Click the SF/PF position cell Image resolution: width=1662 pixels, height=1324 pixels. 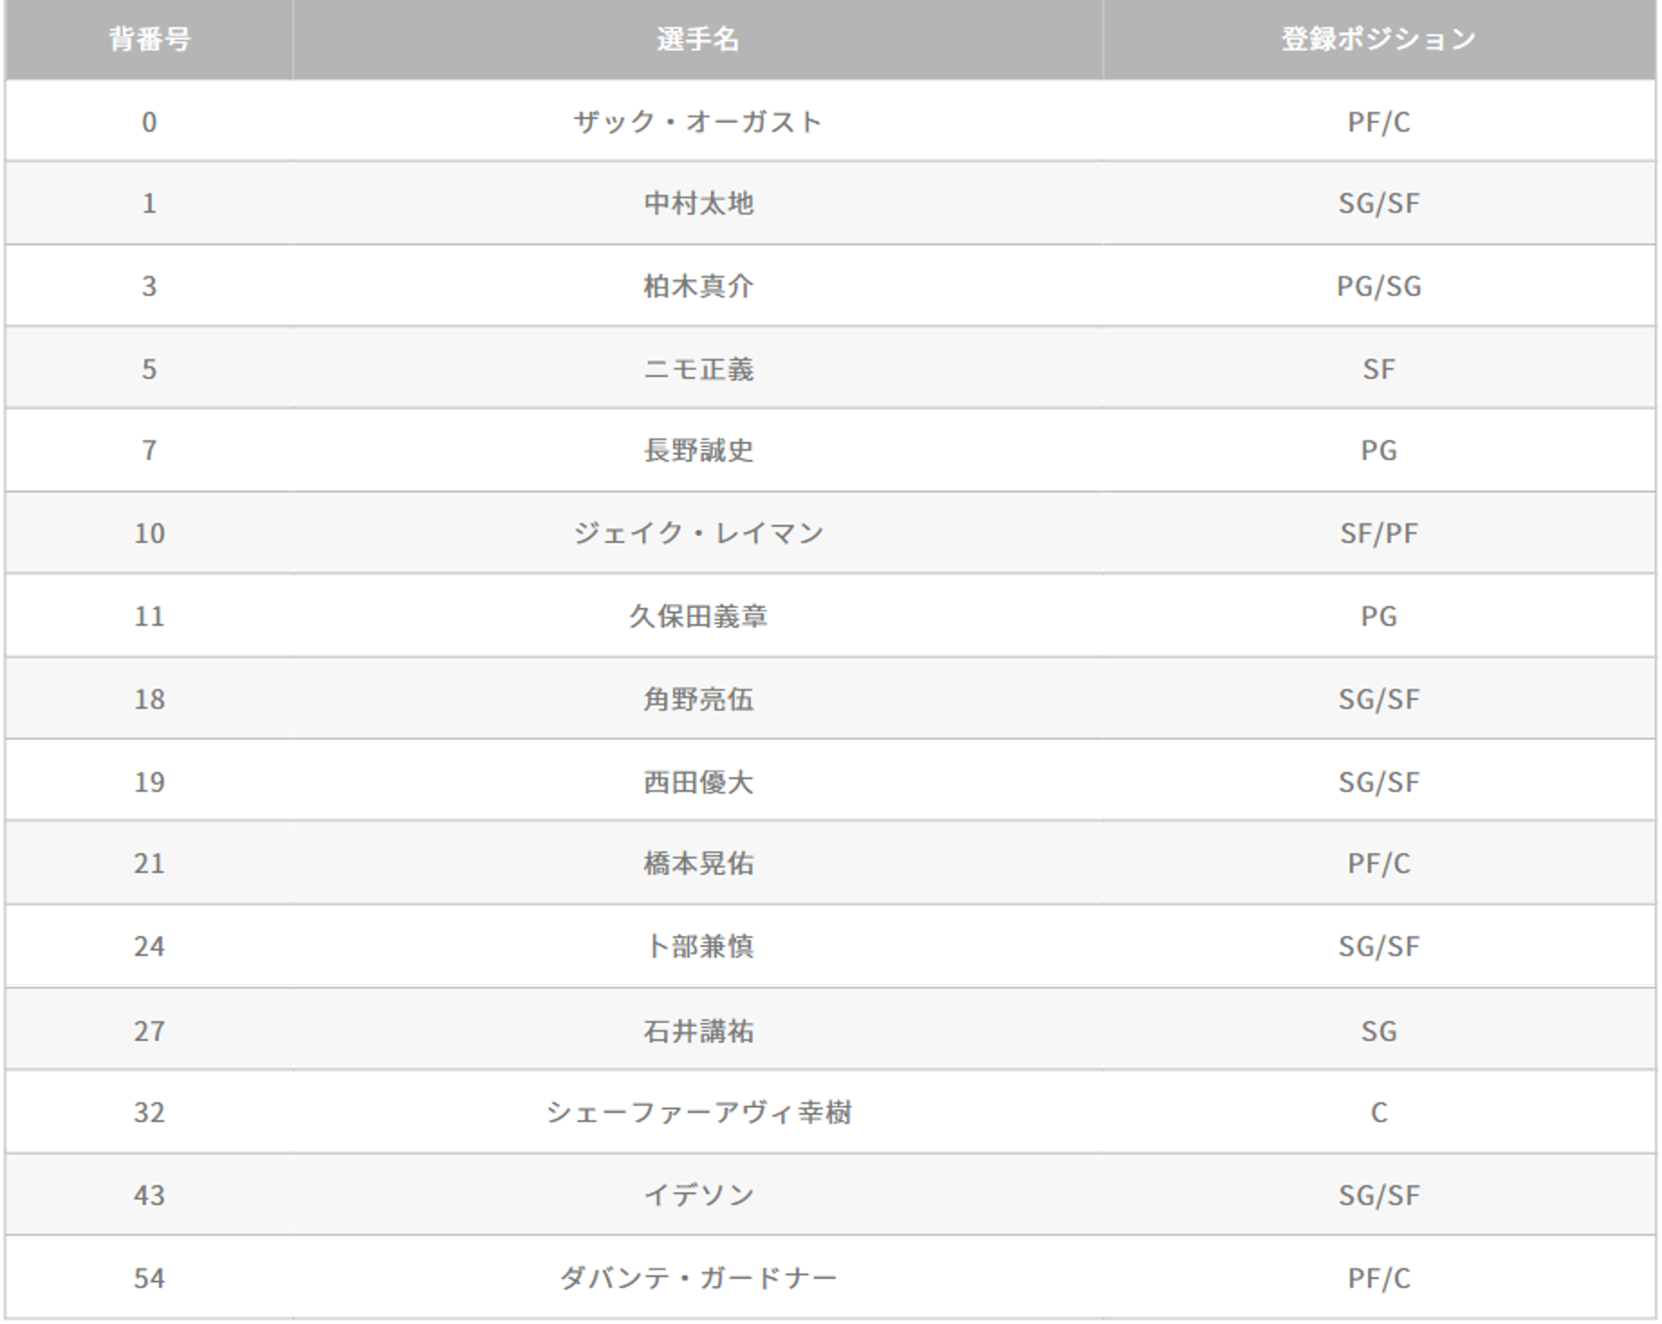pos(1379,533)
